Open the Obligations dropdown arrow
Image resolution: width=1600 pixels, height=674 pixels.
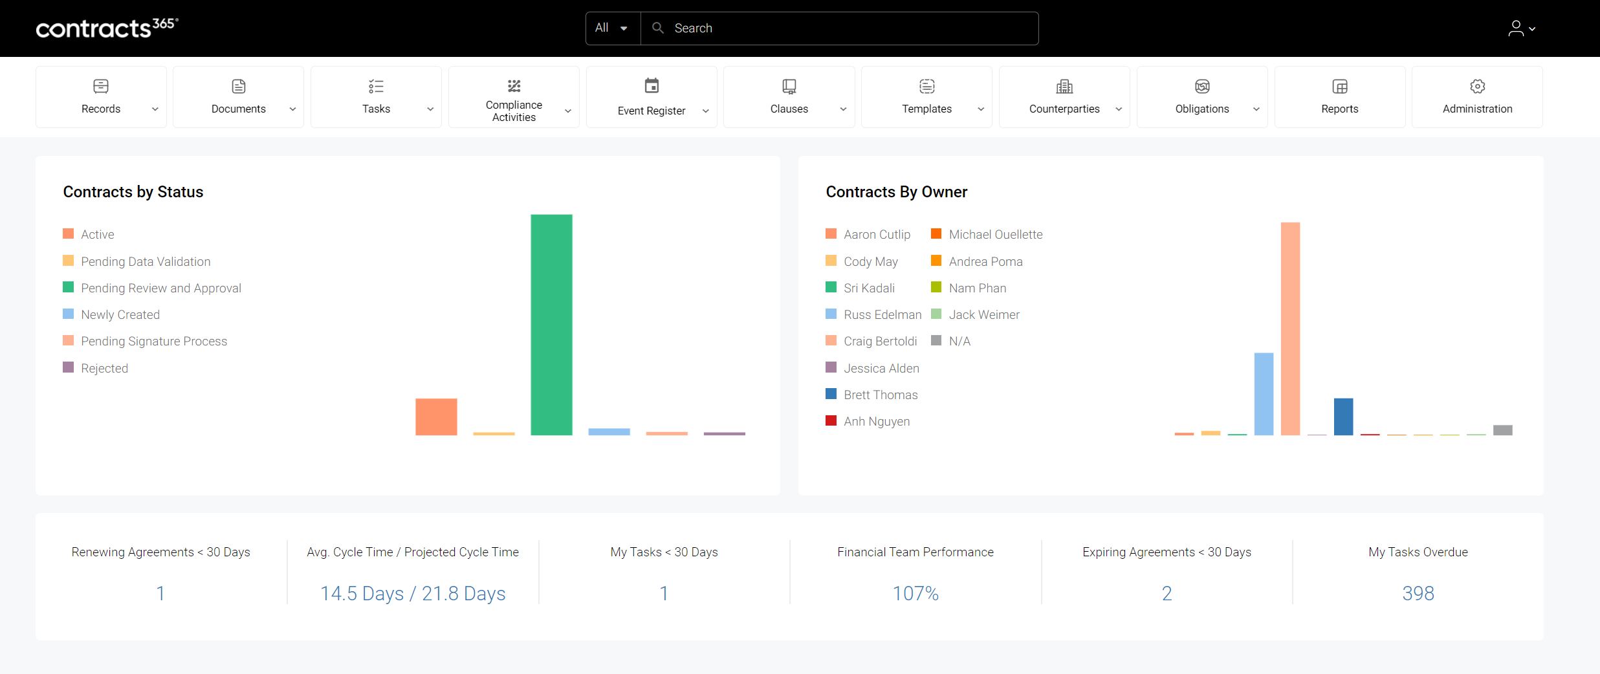[x=1256, y=109]
